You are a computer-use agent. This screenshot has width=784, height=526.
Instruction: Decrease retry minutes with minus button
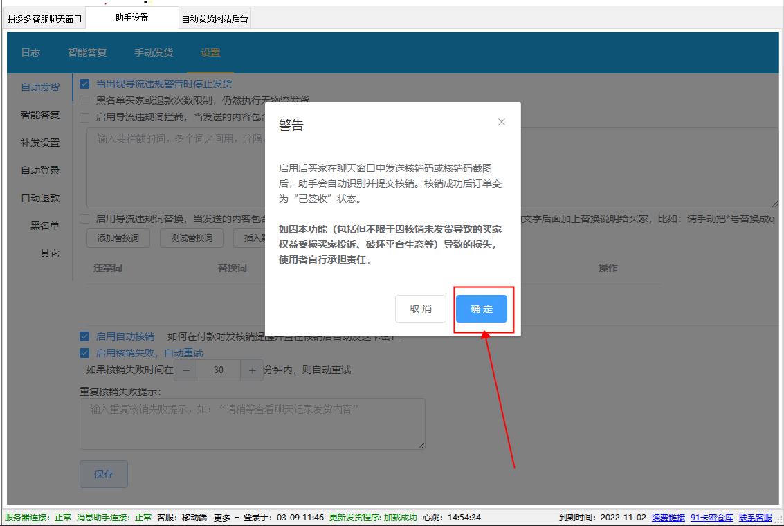click(186, 370)
